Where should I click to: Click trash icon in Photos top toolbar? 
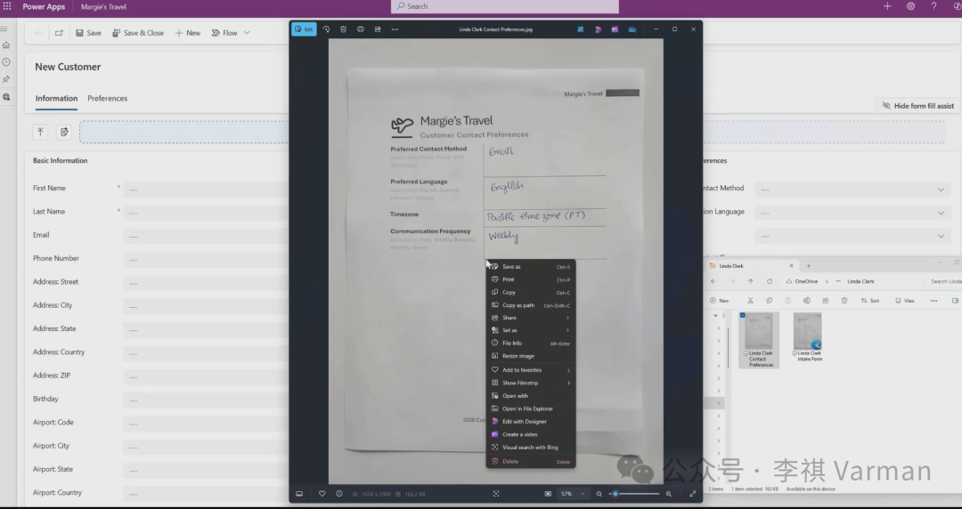point(343,28)
